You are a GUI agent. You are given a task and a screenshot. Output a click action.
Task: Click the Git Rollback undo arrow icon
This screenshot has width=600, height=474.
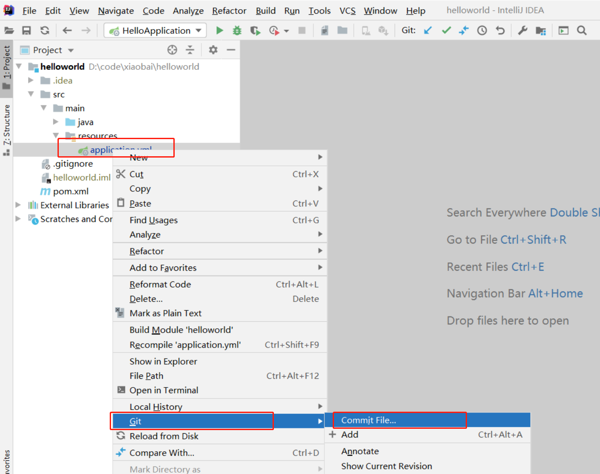[x=500, y=30]
